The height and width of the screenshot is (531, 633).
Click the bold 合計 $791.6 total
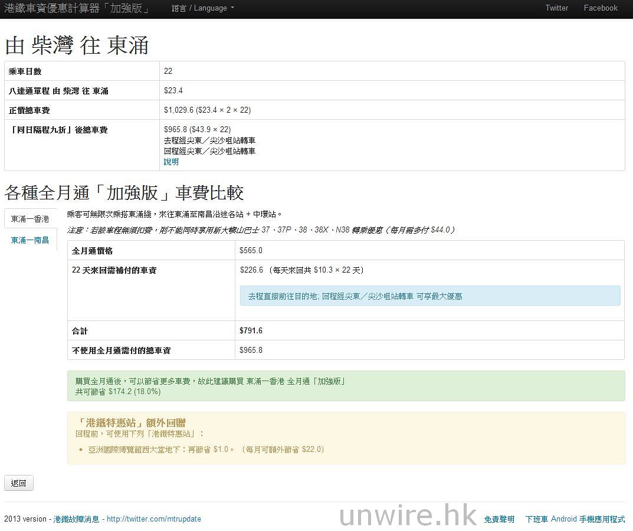[251, 331]
